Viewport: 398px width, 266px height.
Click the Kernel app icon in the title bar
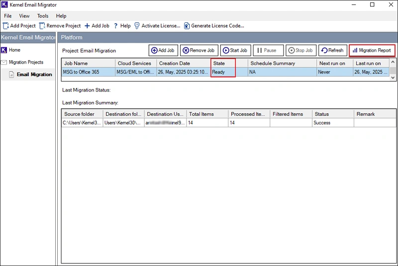click(x=4, y=4)
